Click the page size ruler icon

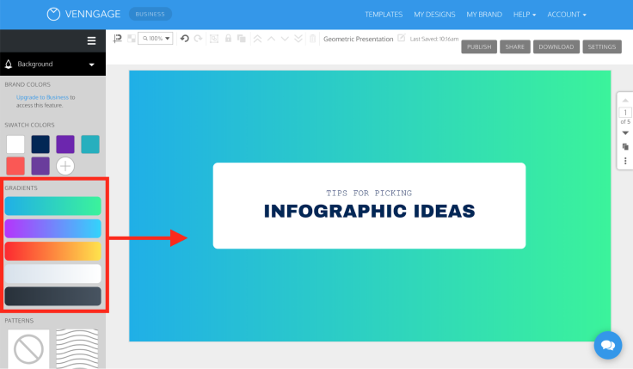click(x=118, y=39)
